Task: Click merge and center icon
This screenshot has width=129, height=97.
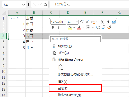Action: [114, 22]
